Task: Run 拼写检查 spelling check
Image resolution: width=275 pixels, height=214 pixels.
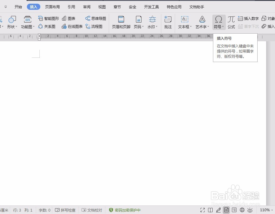Action: [x=66, y=210]
